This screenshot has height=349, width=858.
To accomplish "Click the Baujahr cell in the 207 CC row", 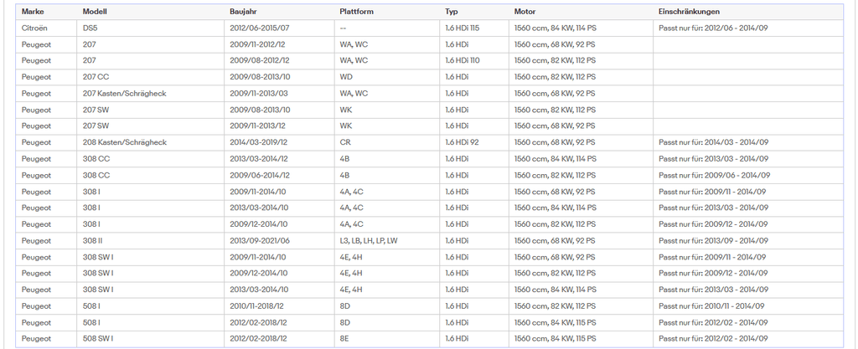I will coord(279,77).
